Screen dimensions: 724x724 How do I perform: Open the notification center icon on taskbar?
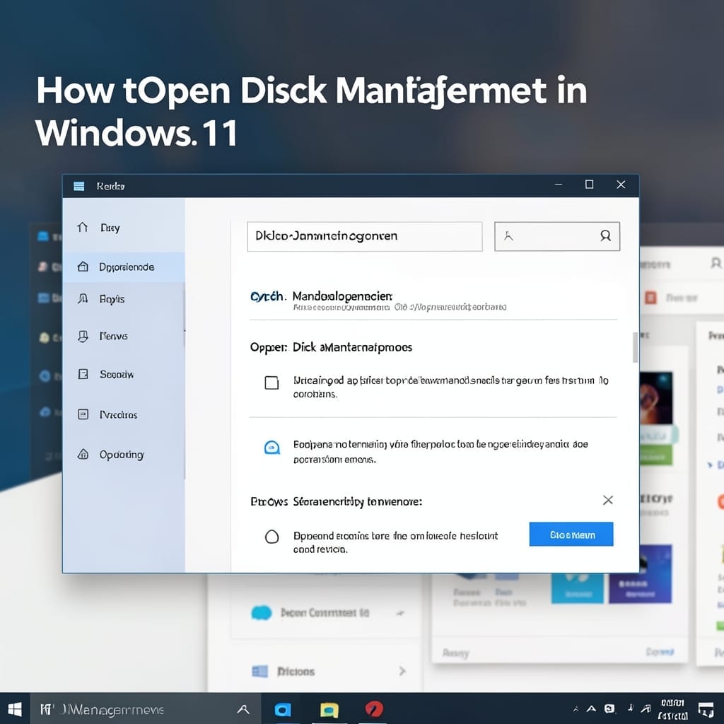click(706, 710)
